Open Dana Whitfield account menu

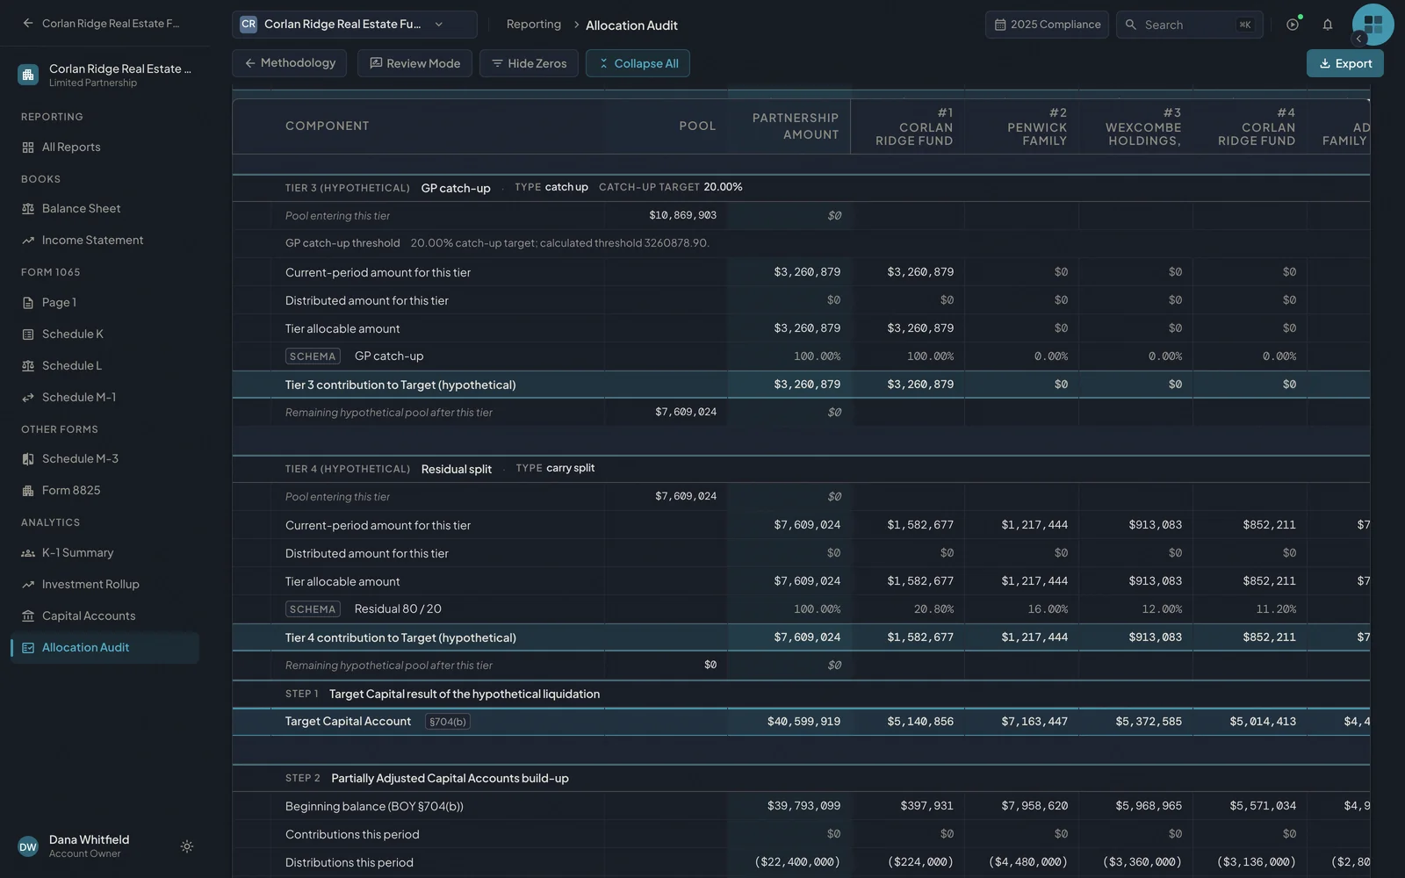tap(105, 846)
